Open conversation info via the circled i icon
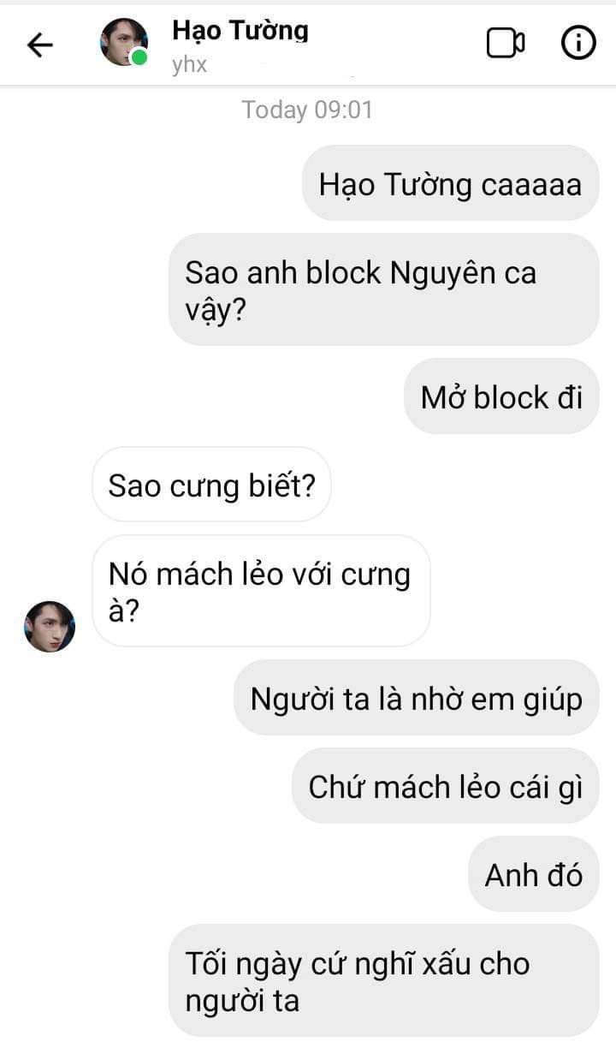The height and width of the screenshot is (1042, 616). tap(578, 43)
